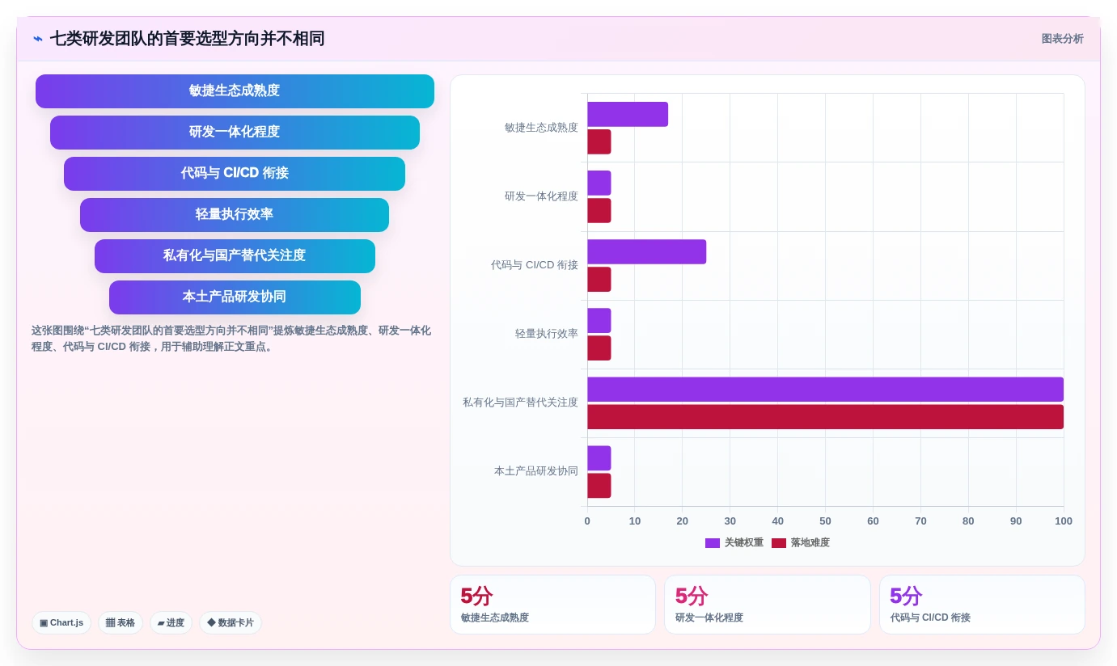
Task: Click the description paragraph under the funnel
Action: coord(231,339)
